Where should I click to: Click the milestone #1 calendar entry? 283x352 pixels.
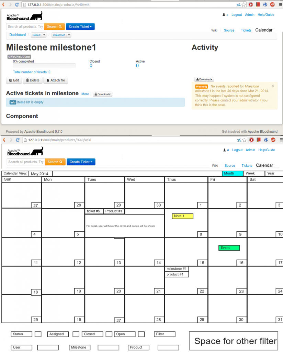pos(177,269)
